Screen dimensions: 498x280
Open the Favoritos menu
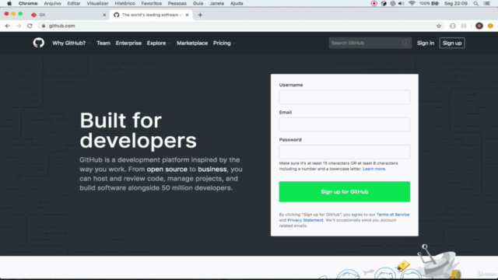tap(152, 3)
